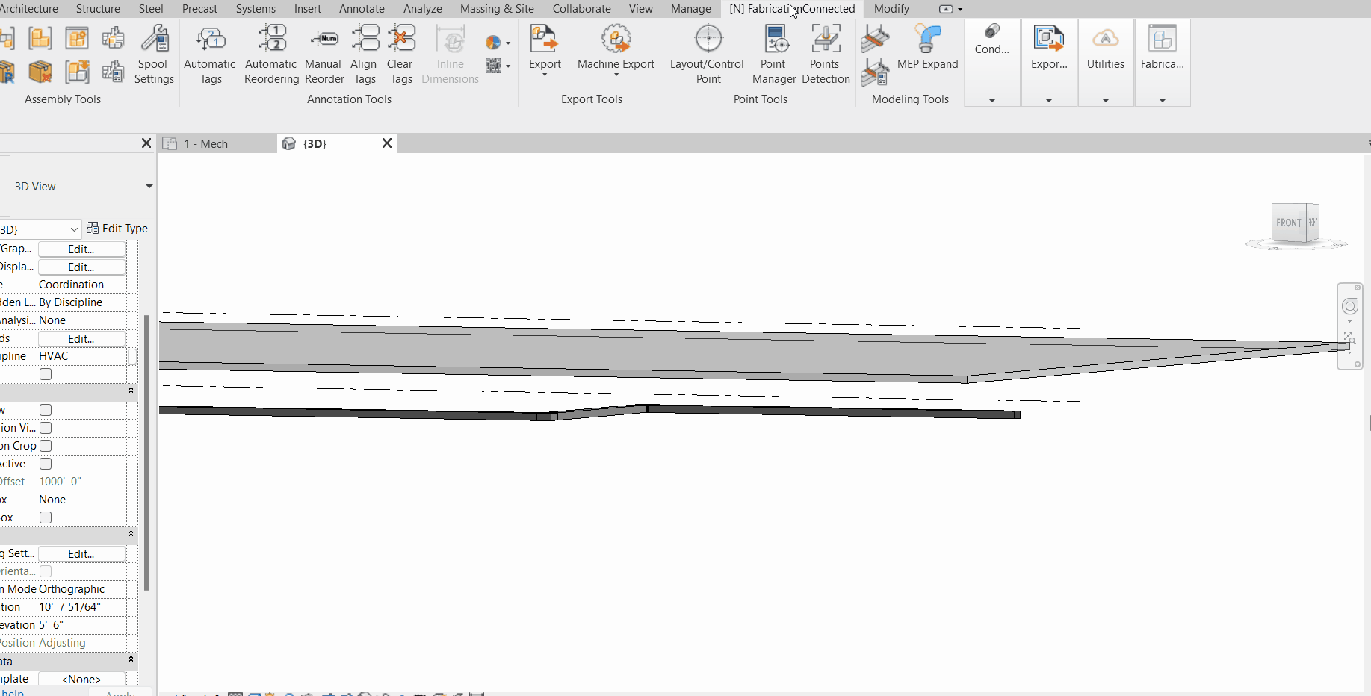Toggle the checkbox in the 'ion Vi...' row
Viewport: 1371px width, 696px height.
[46, 428]
